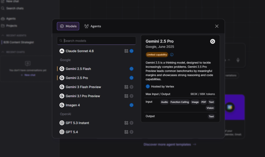This screenshot has width=265, height=157.
Task: Click the Search models field
Action: (96, 41)
